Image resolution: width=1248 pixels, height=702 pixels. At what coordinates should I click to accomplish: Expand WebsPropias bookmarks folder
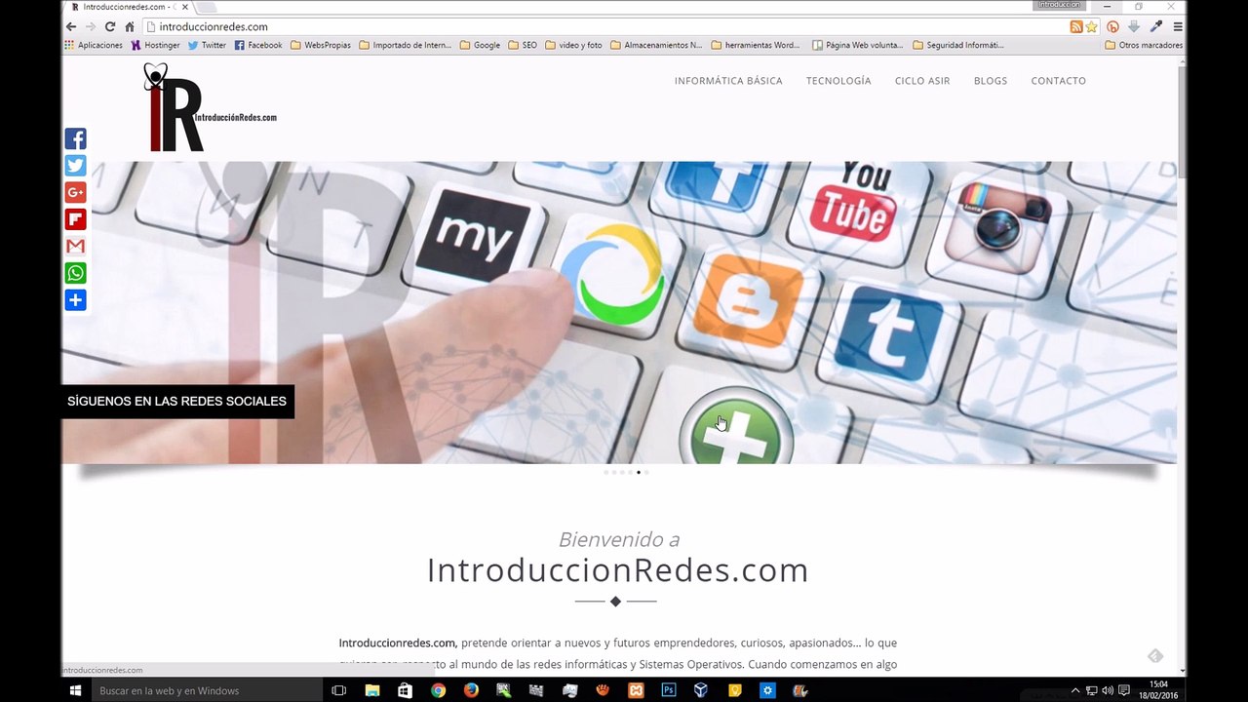point(321,45)
